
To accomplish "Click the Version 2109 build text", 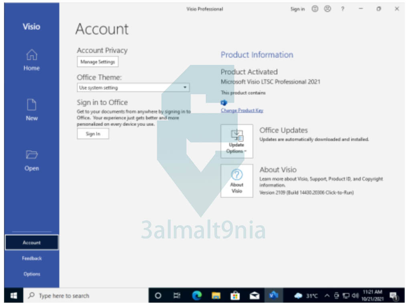I will tap(307, 193).
